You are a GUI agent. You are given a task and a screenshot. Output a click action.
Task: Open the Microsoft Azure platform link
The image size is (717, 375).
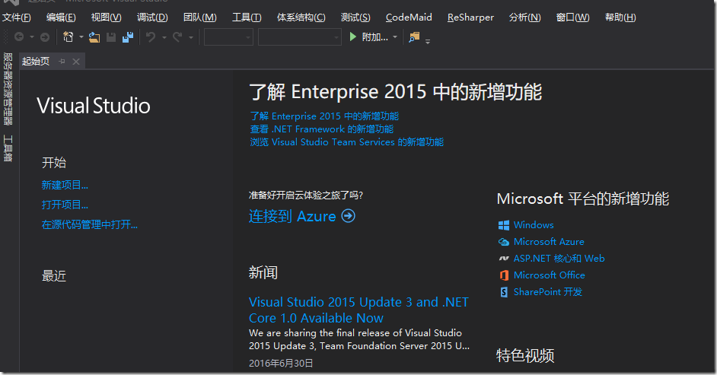click(549, 241)
